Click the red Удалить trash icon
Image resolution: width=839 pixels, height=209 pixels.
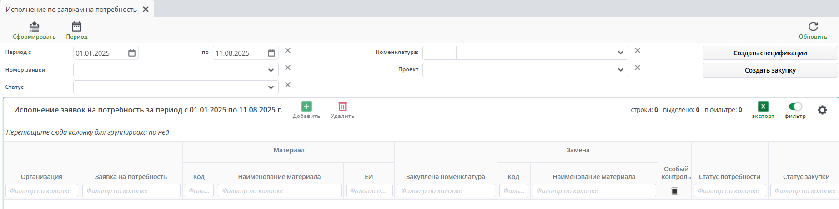pyautogui.click(x=342, y=107)
